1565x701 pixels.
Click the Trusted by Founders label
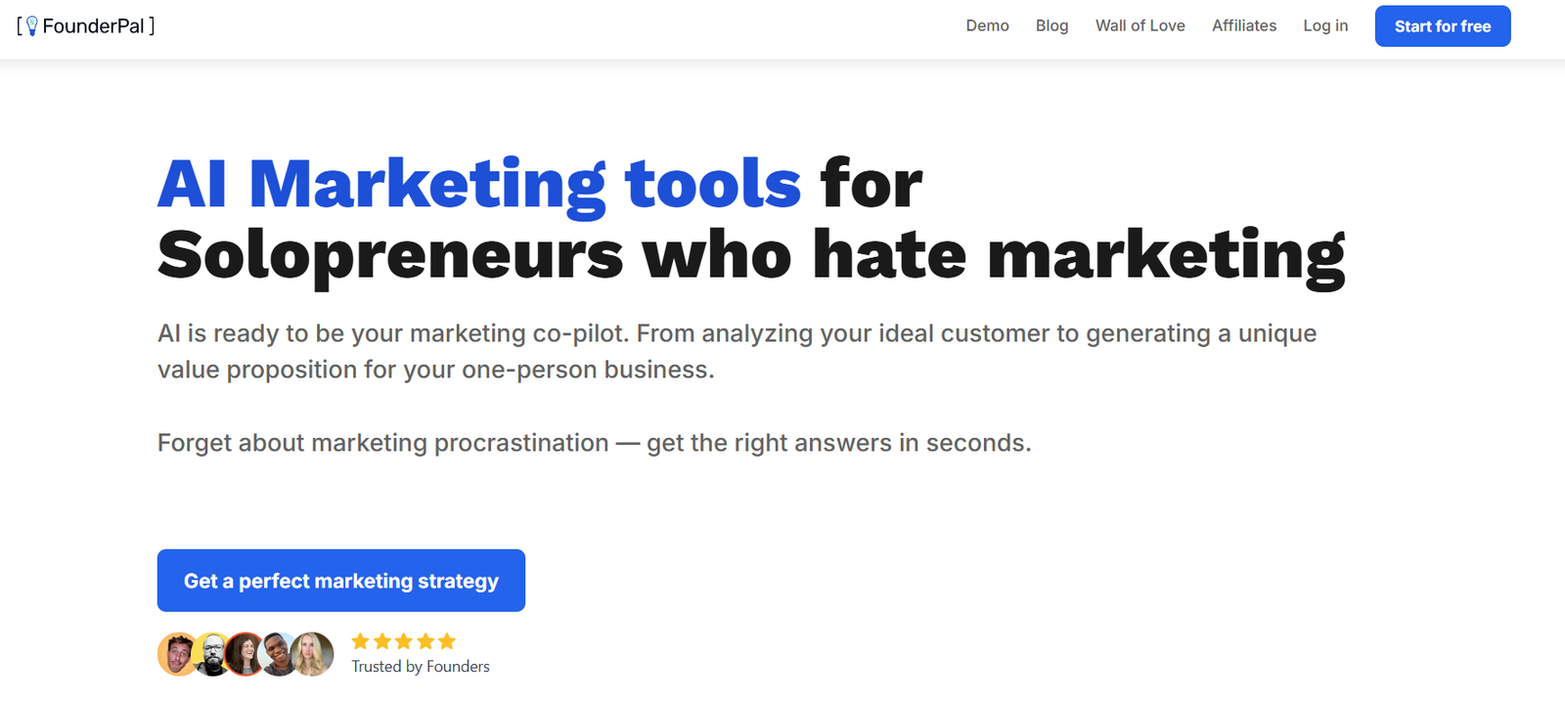click(x=421, y=667)
